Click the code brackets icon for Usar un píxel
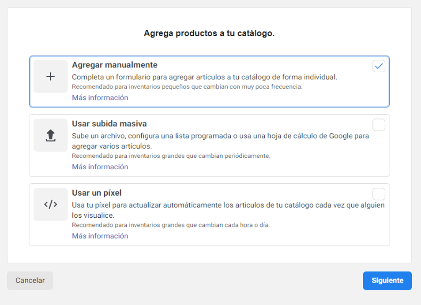 pos(50,205)
